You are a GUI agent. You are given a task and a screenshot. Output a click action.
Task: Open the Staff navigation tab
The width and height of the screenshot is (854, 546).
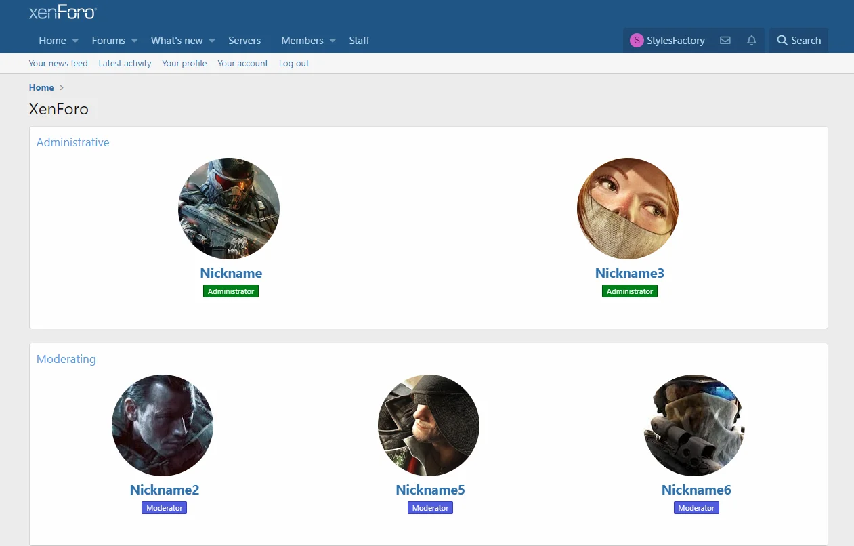[x=359, y=41]
